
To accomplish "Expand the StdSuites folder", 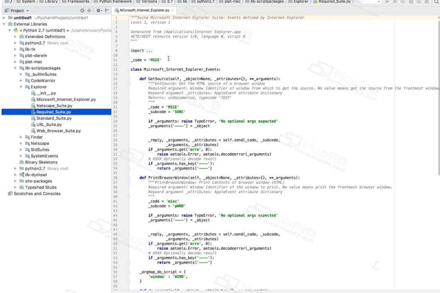I will 21,150.
